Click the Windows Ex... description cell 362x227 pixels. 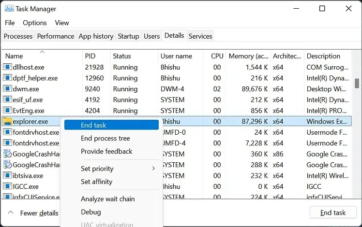[327, 121]
